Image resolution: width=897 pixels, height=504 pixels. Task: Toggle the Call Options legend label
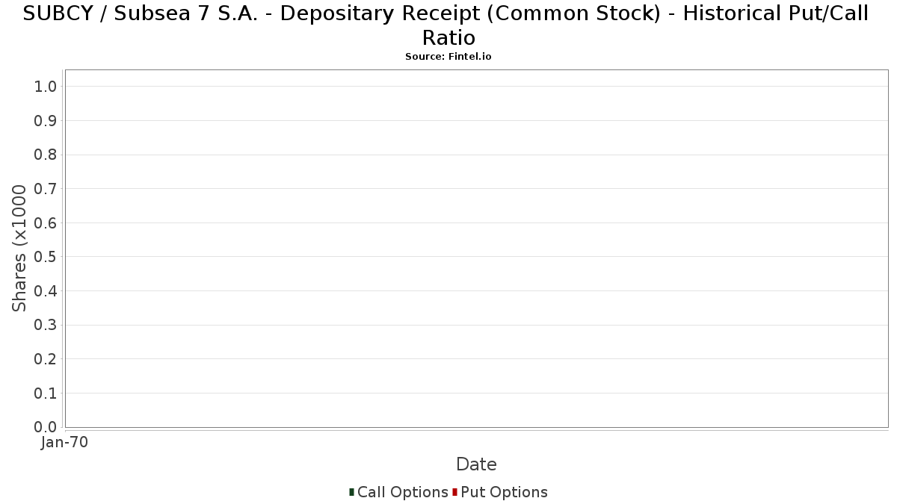click(402, 492)
